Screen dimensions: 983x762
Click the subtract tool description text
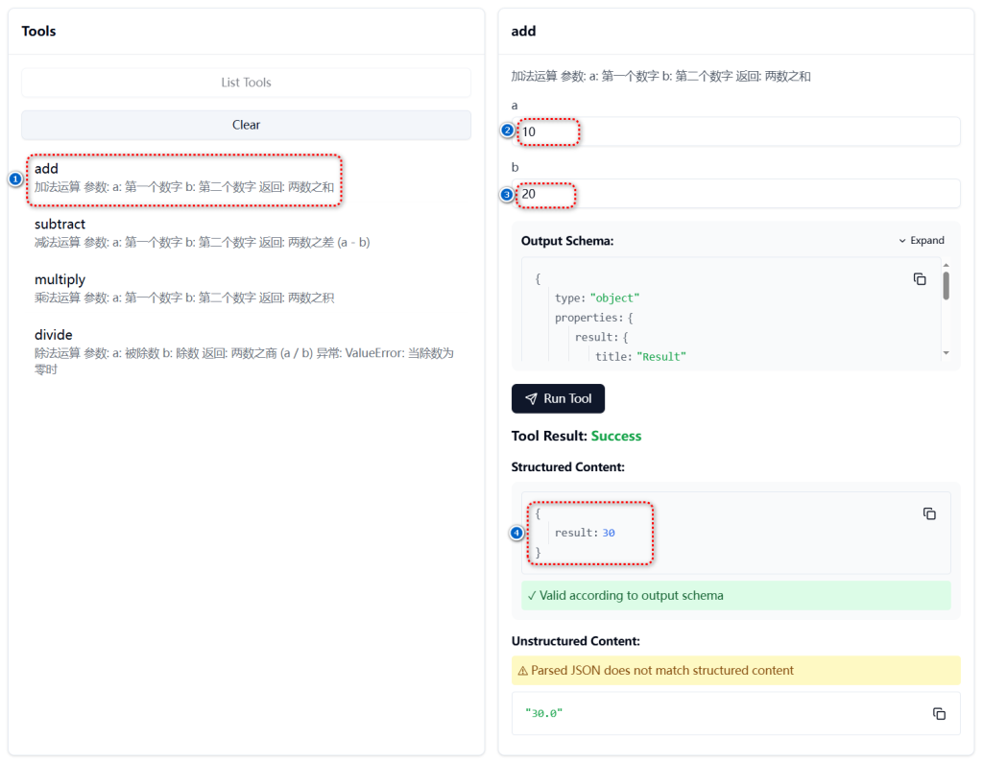coord(202,243)
